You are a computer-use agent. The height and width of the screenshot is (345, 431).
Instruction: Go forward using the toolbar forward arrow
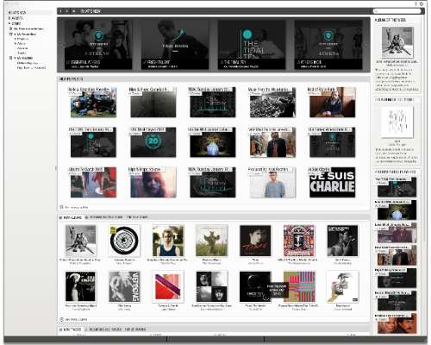pyautogui.click(x=66, y=11)
